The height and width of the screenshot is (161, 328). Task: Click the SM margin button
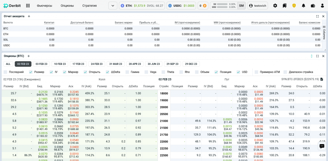tap(241, 5)
